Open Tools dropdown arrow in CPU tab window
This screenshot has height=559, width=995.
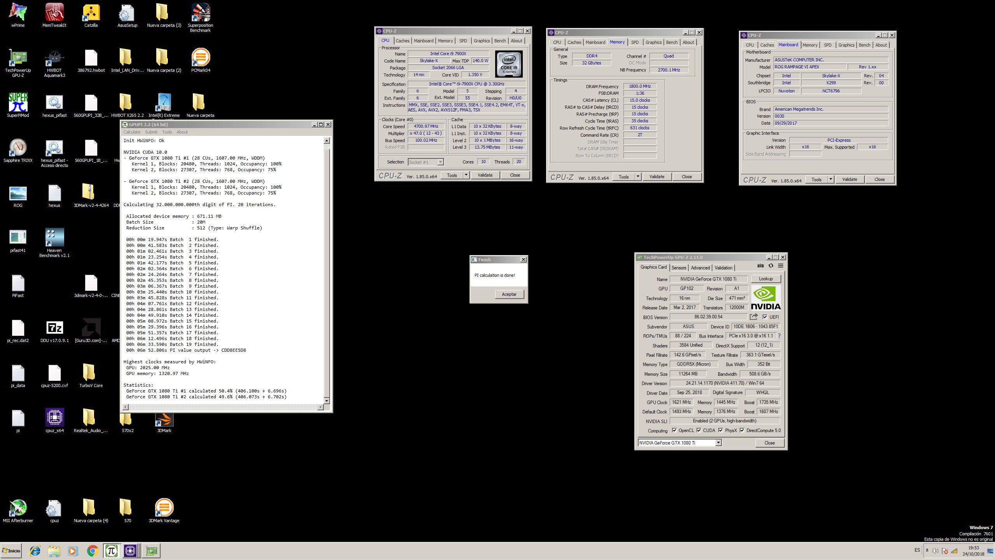(466, 175)
